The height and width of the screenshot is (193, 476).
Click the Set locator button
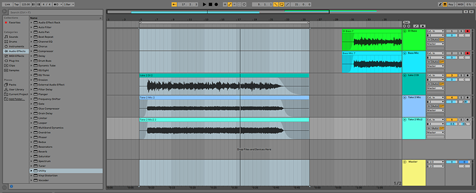click(407, 22)
